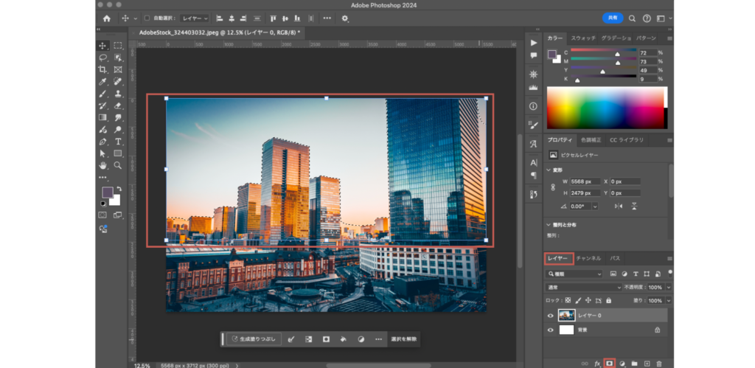Image resolution: width=755 pixels, height=368 pixels.
Task: Enable the 自動選択 checkbox
Action: [x=146, y=18]
